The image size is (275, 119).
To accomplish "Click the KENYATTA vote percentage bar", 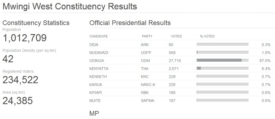I will [222, 69].
